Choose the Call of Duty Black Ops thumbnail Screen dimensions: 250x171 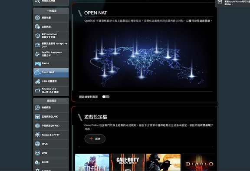[x=128, y=162]
